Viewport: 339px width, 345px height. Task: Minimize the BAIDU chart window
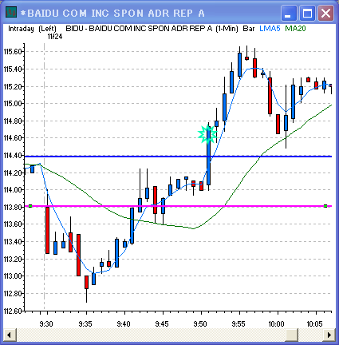click(x=289, y=13)
